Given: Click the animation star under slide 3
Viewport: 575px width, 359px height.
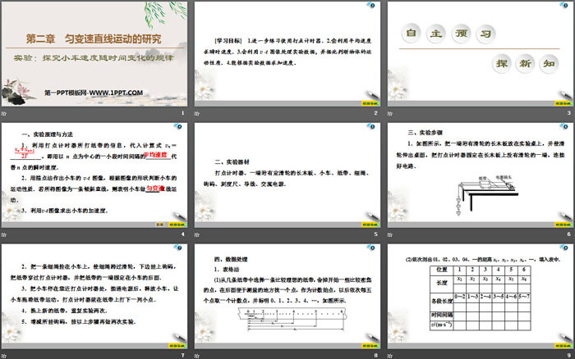Looking at the screenshot, I should click(x=390, y=113).
